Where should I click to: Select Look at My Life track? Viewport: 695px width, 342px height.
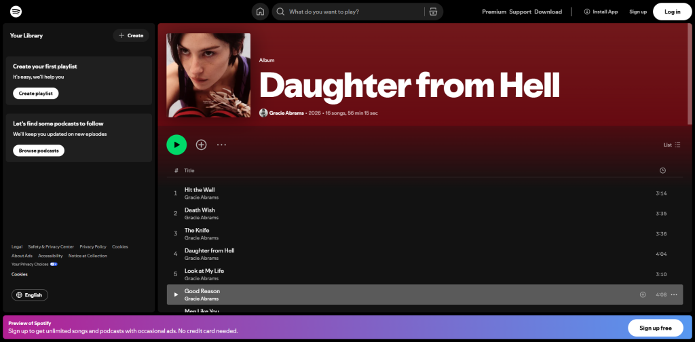[x=425, y=274]
